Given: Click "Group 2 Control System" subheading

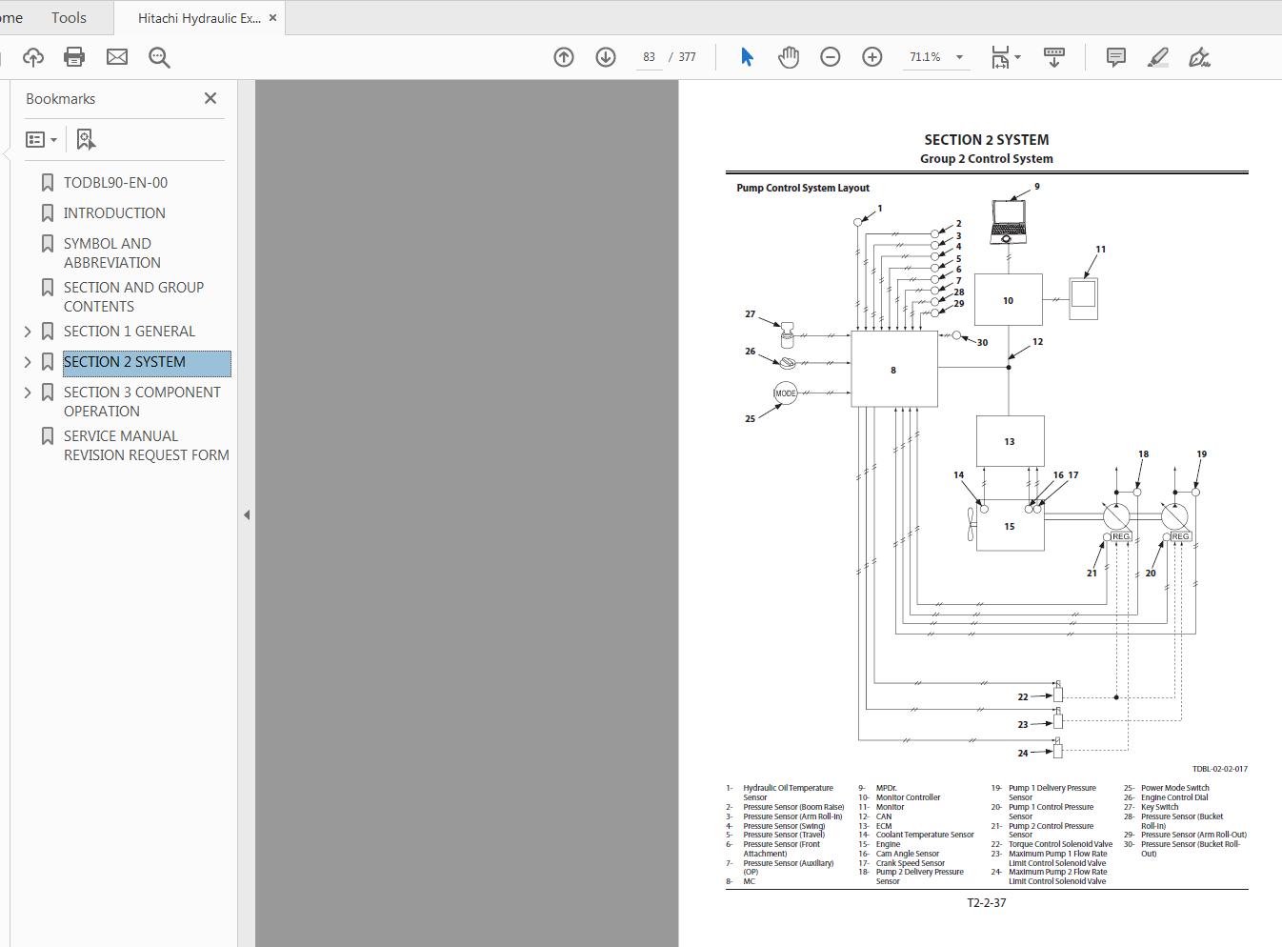Looking at the screenshot, I should tap(987, 159).
